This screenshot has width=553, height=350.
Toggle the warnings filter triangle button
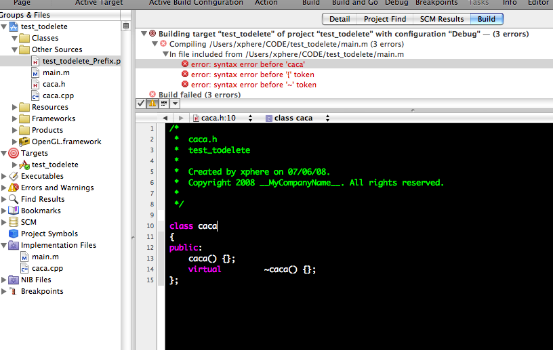(152, 104)
